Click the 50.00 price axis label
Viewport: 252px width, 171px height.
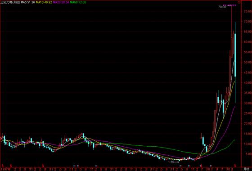tap(247, 62)
